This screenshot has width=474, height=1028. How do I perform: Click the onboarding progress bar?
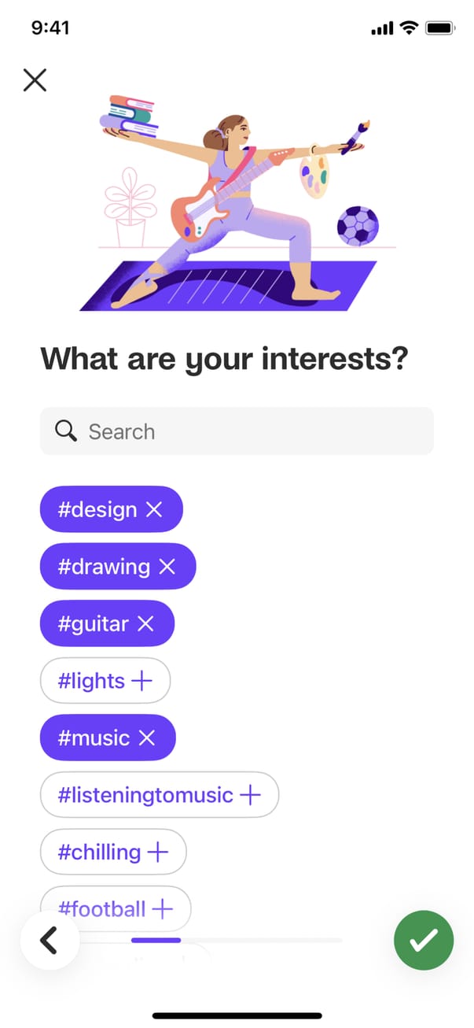coord(236,940)
